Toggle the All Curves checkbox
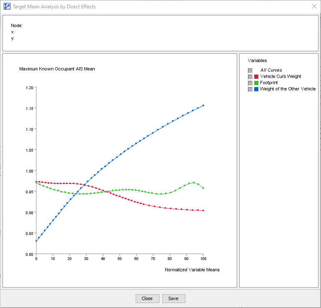321x308 pixels. click(x=250, y=70)
